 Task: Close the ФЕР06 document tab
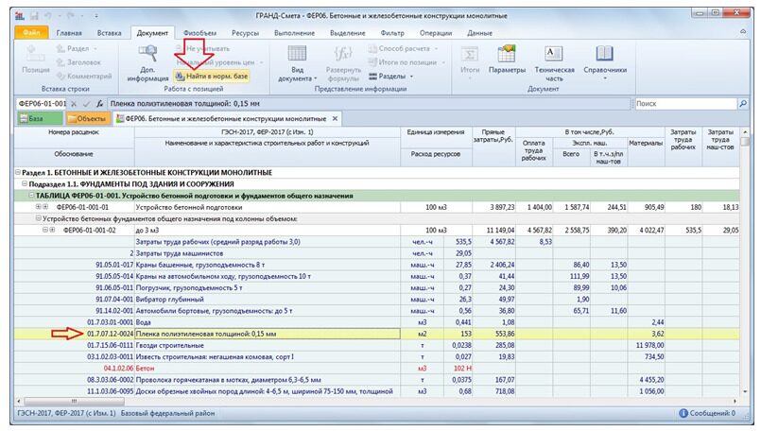point(335,118)
